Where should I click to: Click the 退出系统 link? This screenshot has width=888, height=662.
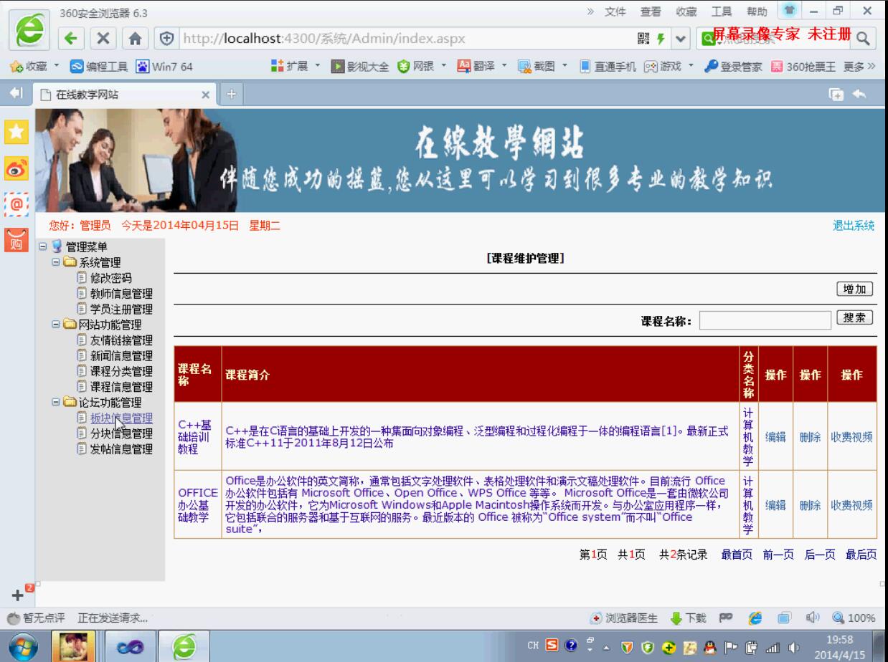coord(854,226)
